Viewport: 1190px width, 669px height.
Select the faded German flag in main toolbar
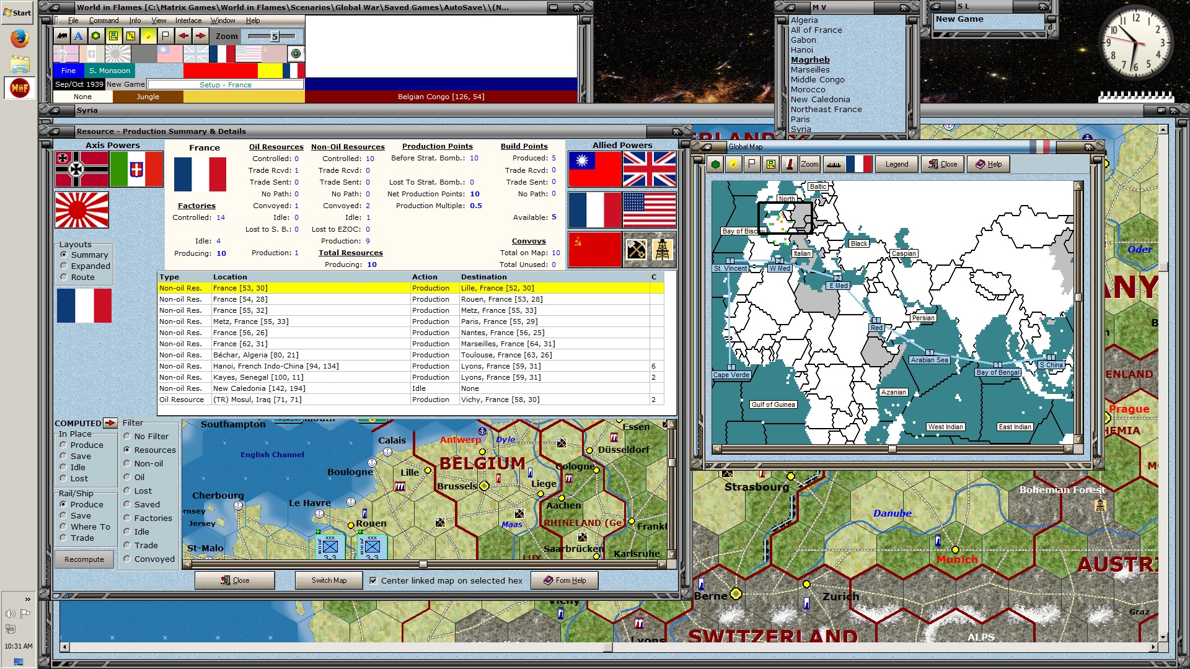[x=66, y=54]
